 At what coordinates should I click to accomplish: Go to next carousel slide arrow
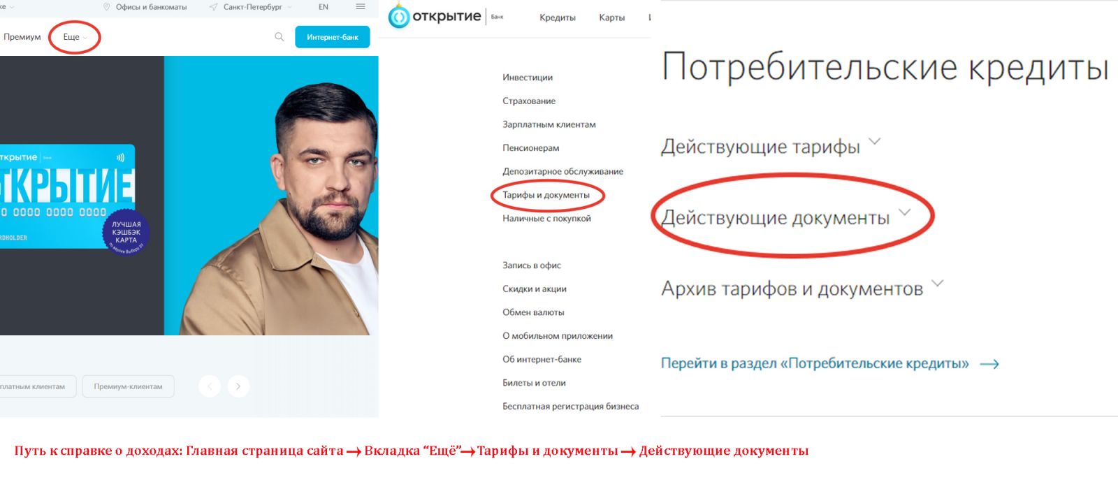coord(238,386)
